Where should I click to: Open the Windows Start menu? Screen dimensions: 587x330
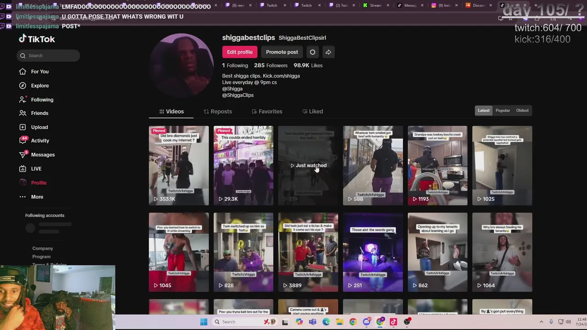[x=204, y=322]
